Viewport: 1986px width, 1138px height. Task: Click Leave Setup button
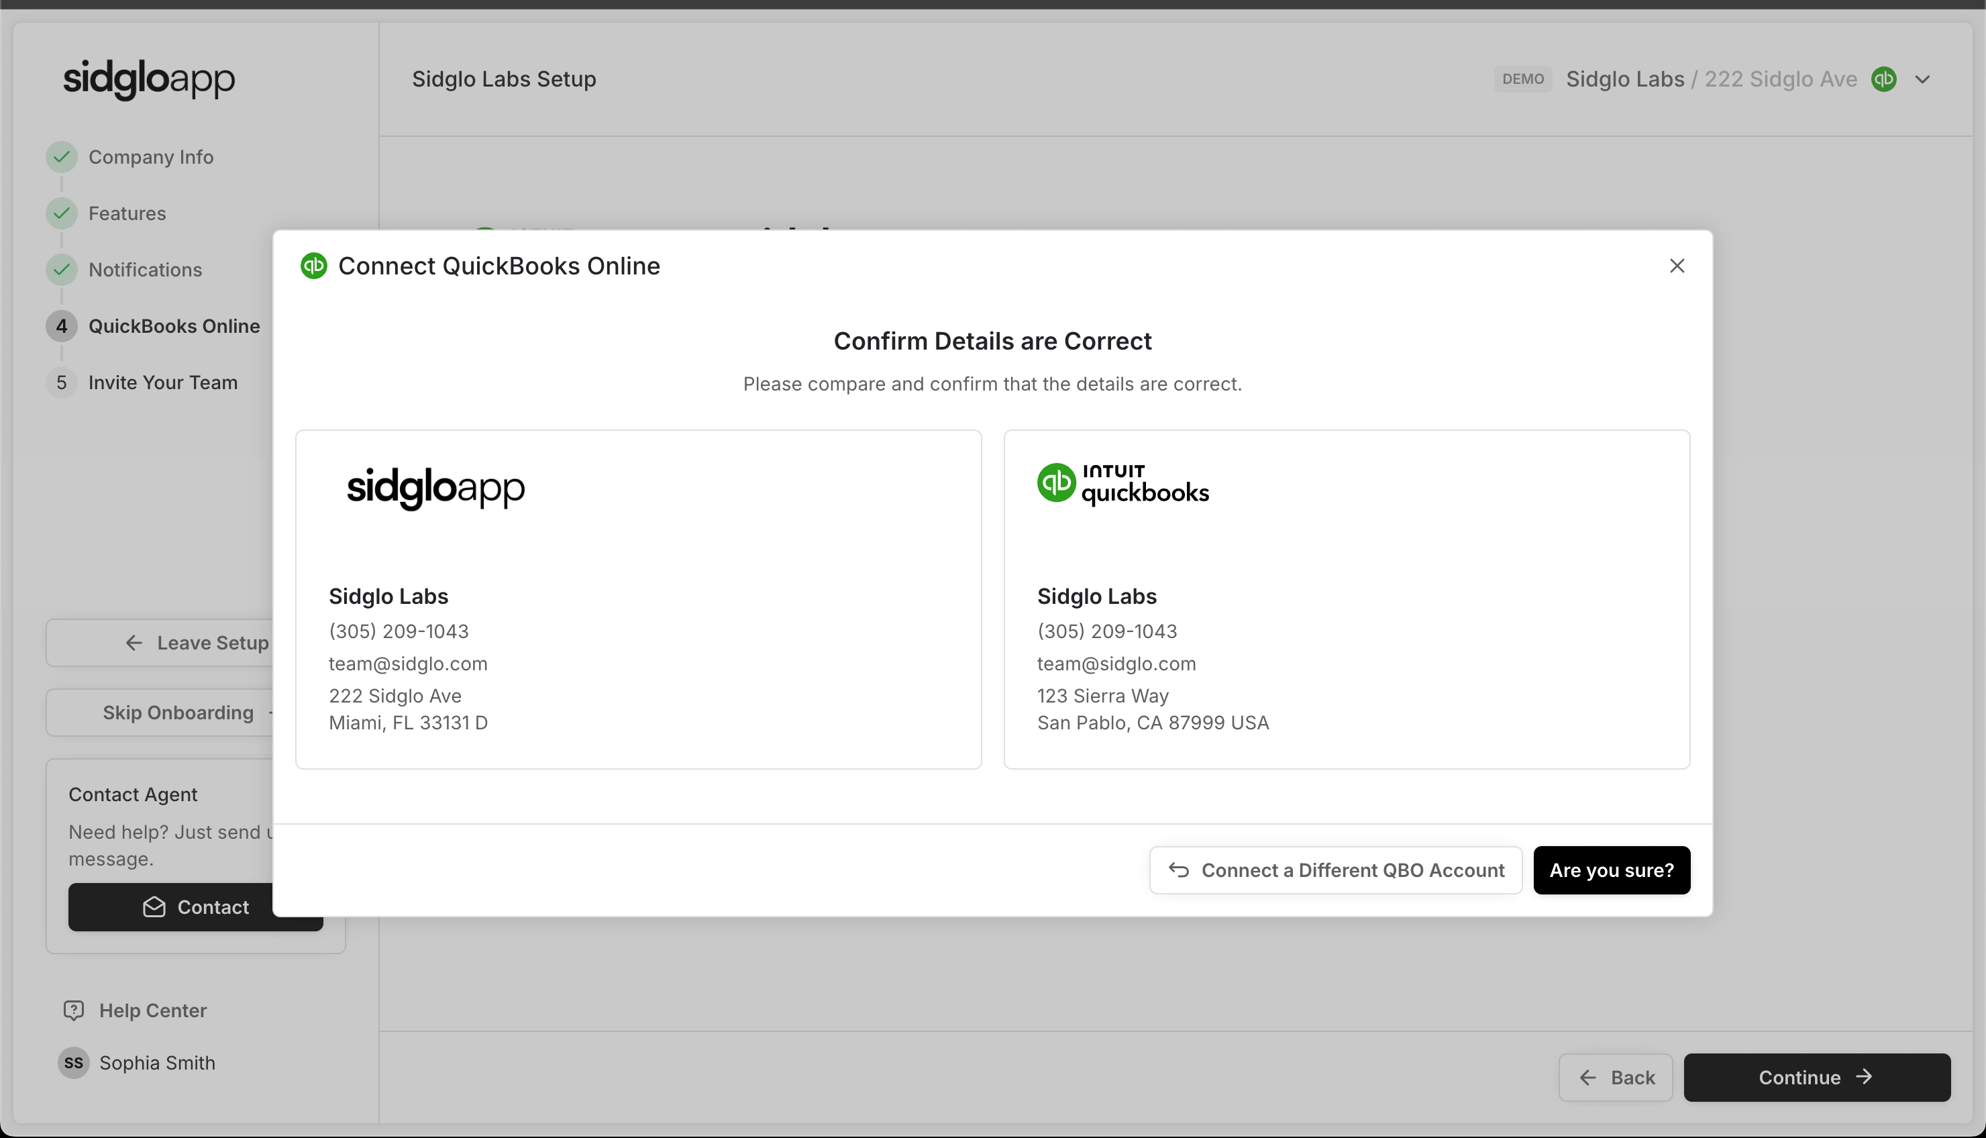click(197, 642)
